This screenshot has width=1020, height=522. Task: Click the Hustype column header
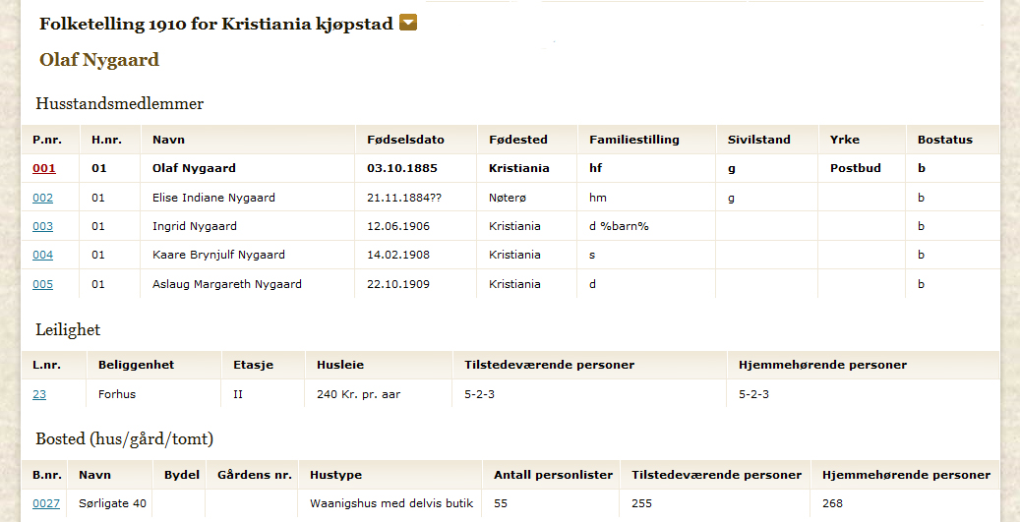click(335, 475)
